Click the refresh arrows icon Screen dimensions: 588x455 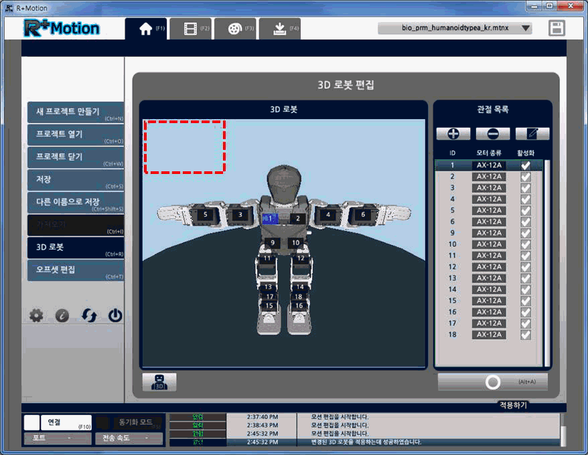click(x=89, y=315)
